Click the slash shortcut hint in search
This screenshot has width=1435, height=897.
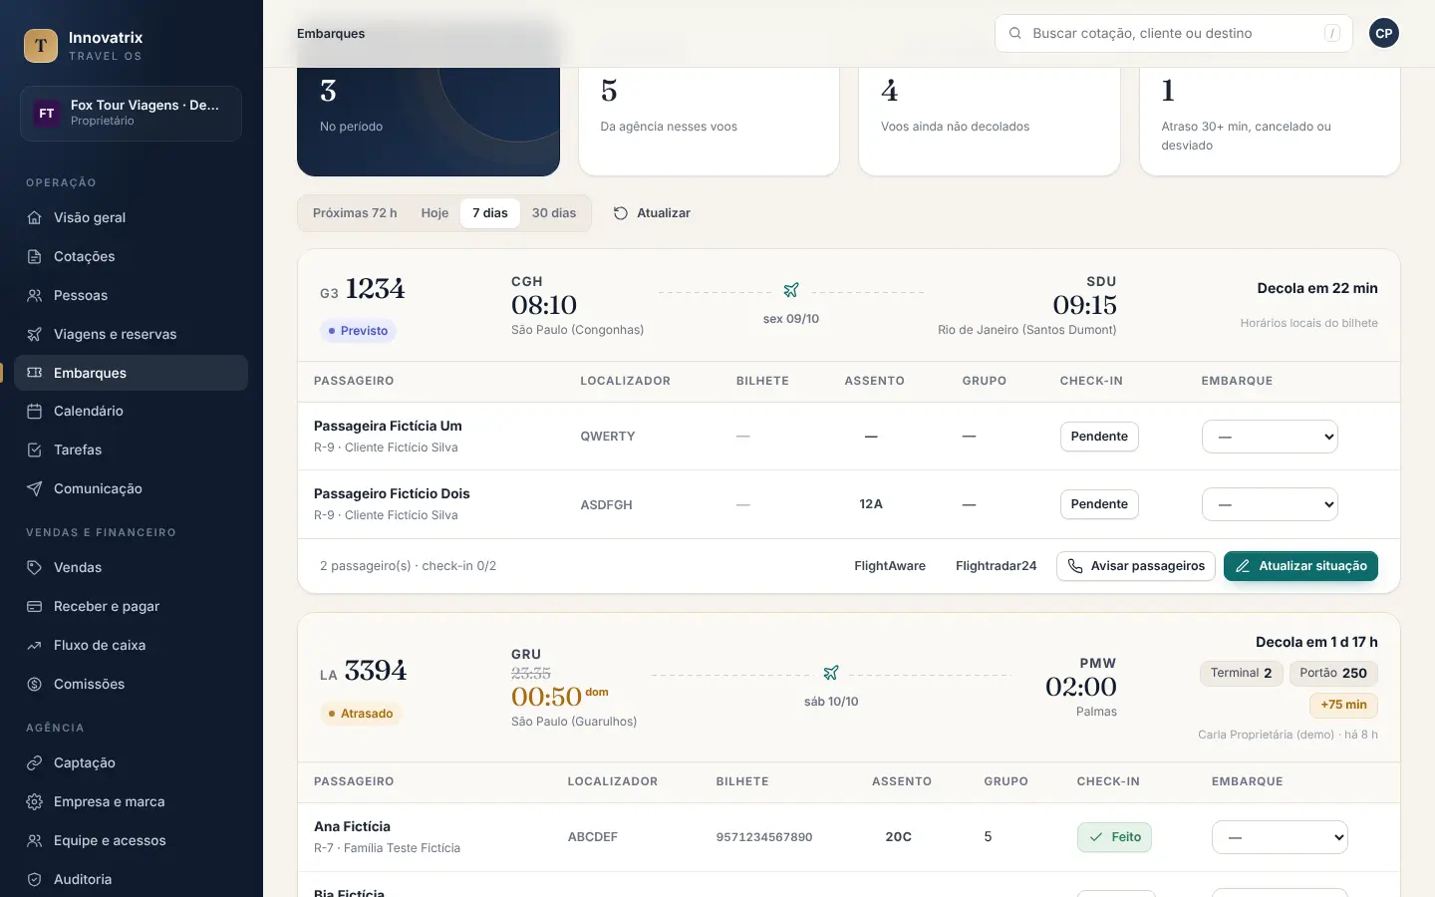[x=1332, y=33]
